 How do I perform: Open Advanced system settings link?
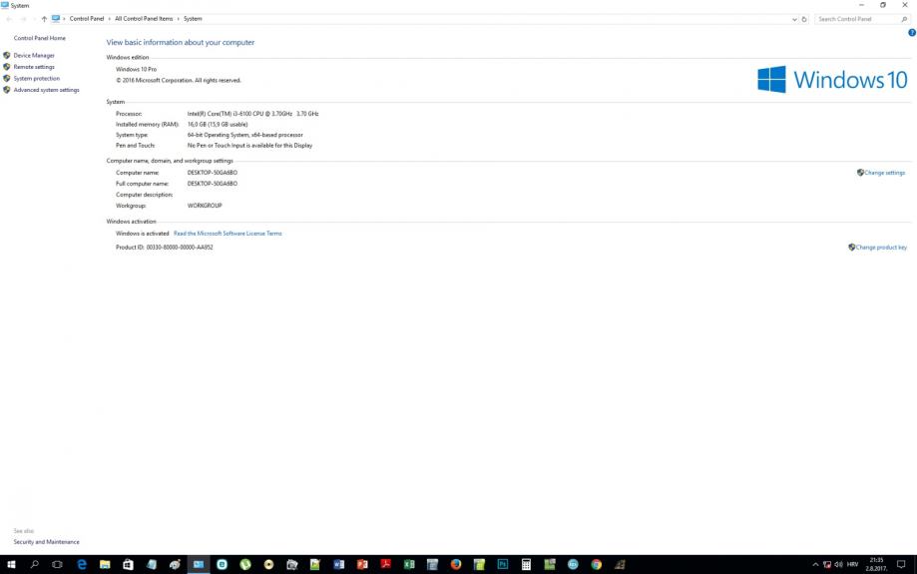46,90
